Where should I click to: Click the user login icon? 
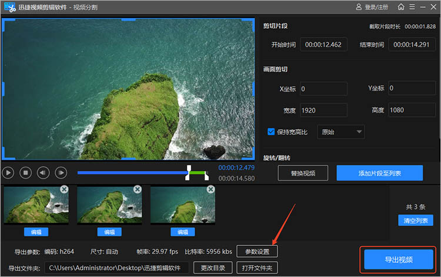[x=359, y=6]
